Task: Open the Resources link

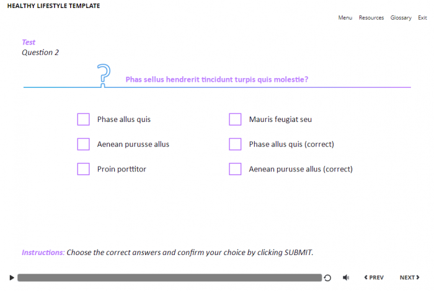Action: point(371,18)
